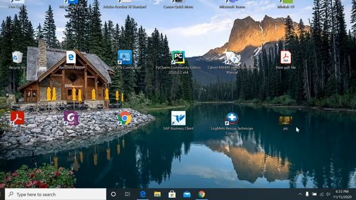Open Task View in the taskbar
356x200 pixels.
127,194
